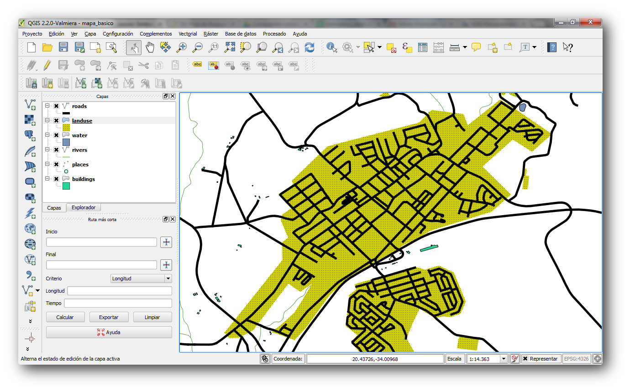This screenshot has width=630, height=392.
Task: Open the Vectorial menu
Action: click(188, 34)
